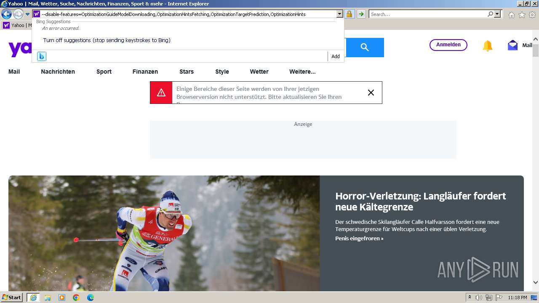Show hidden tray icons arrow

(x=470, y=298)
